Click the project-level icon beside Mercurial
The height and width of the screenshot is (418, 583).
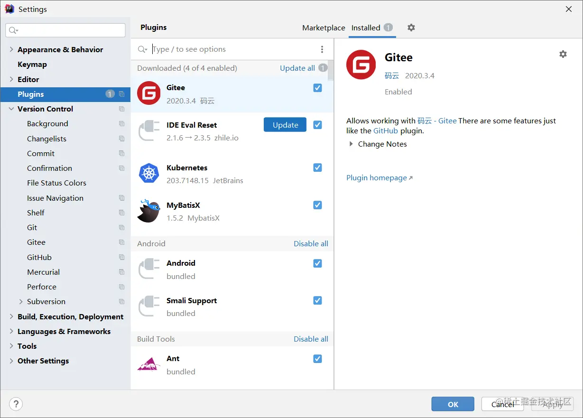122,272
